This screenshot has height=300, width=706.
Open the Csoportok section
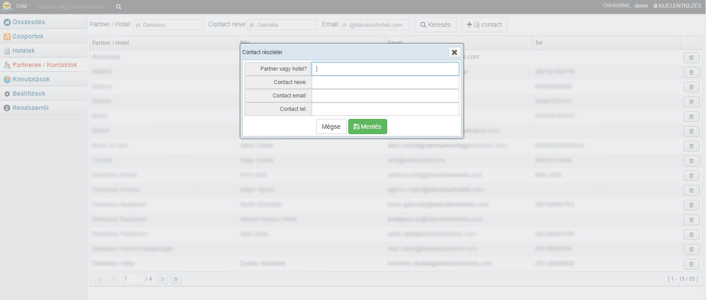(28, 36)
